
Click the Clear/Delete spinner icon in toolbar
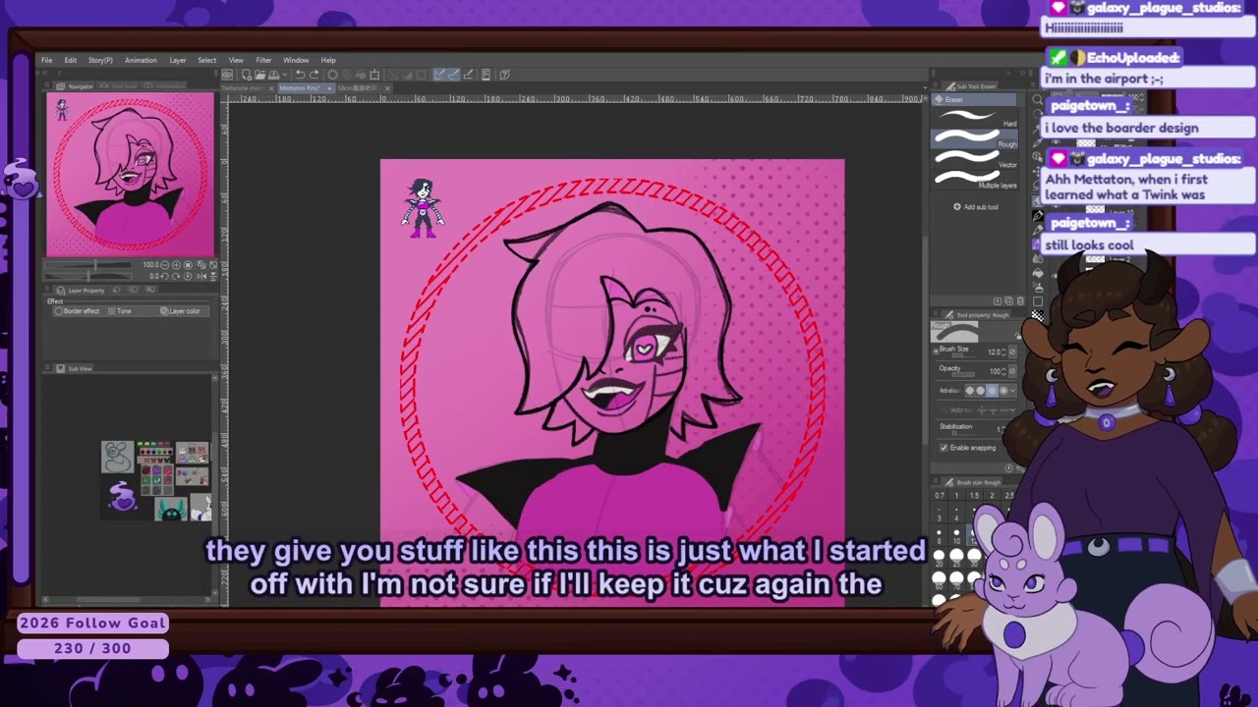[x=332, y=75]
